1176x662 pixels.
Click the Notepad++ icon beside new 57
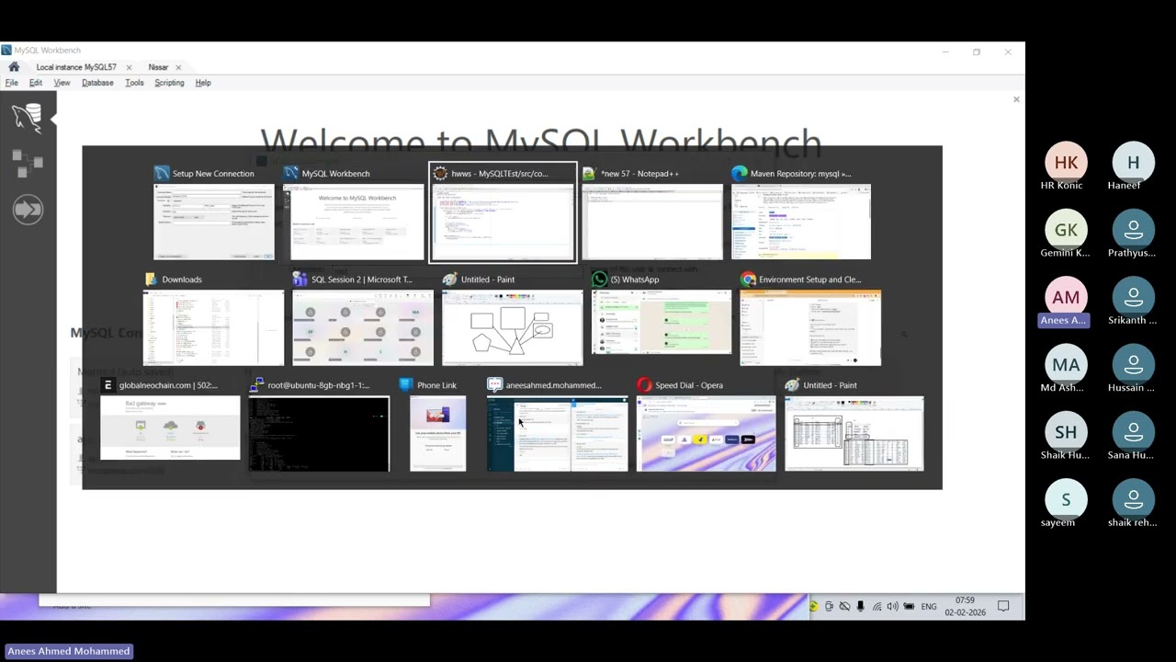589,173
